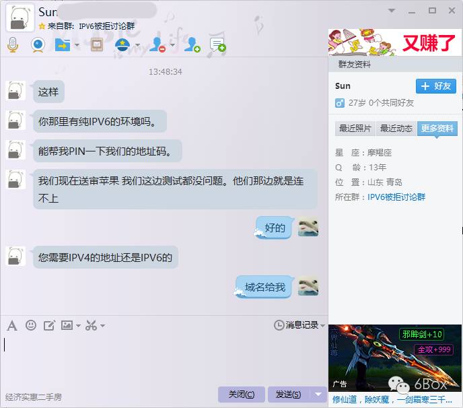Open the send file folder icon
The width and height of the screenshot is (463, 408).
[x=63, y=45]
